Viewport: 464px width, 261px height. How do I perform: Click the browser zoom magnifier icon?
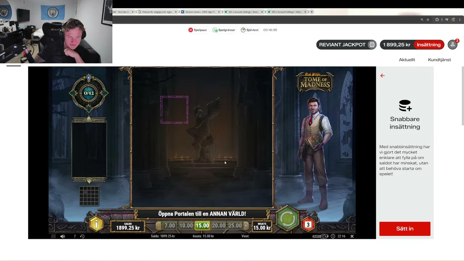[422, 20]
